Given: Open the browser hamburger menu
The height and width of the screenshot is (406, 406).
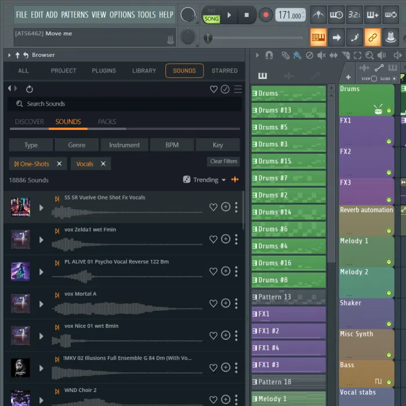Looking at the screenshot, I should [238, 89].
